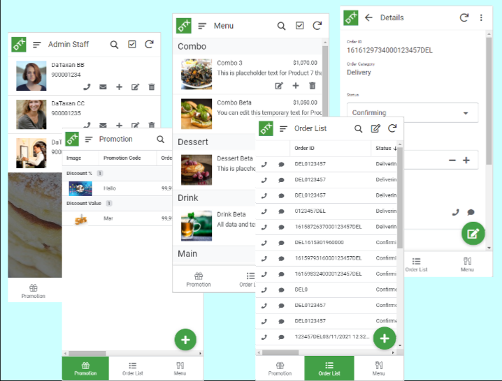Open hamburger menu in Order List window
The image size is (502, 381).
coord(283,129)
